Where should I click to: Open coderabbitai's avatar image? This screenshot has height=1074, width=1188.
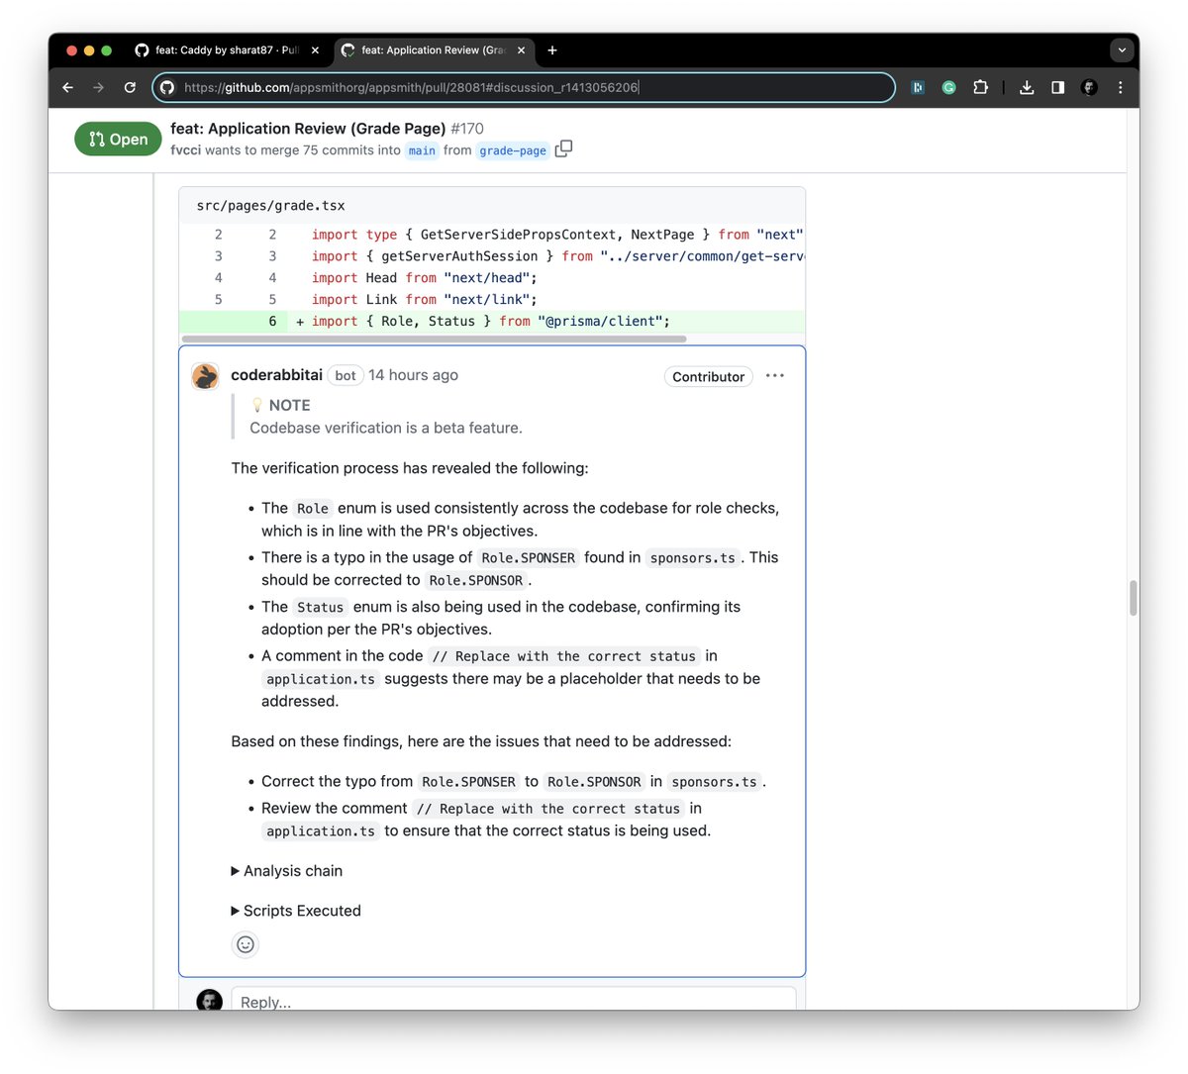coord(205,376)
